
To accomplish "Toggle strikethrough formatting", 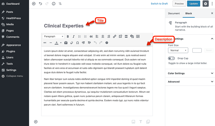I will click(x=45, y=43).
